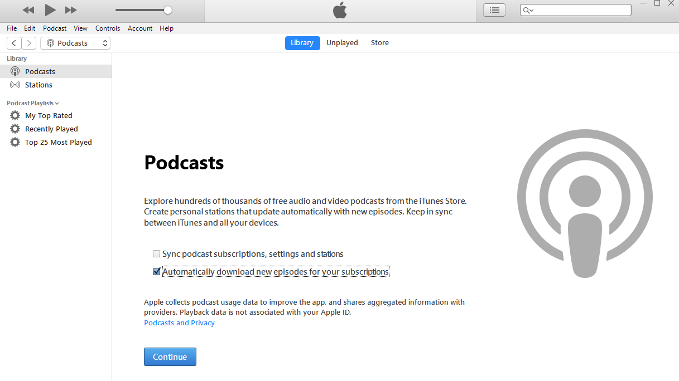The width and height of the screenshot is (679, 381).
Task: Skip ahead with the fast-forward button
Action: 71,10
